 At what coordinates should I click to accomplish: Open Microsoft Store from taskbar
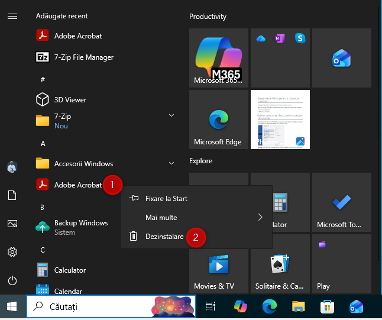327,306
